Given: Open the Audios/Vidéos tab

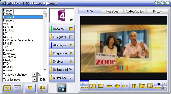Looking at the screenshot, I should click(135, 11).
